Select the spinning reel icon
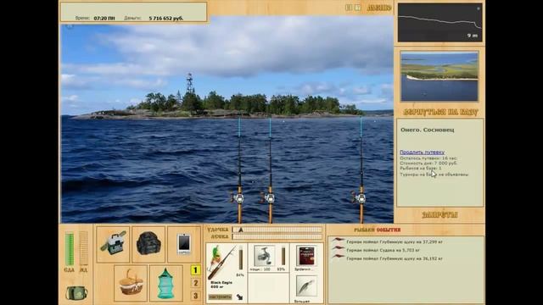The height and width of the screenshot is (305, 543). click(264, 256)
